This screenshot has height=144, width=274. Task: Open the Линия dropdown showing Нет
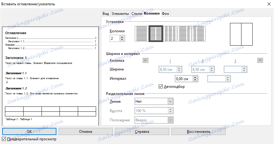coord(154,101)
